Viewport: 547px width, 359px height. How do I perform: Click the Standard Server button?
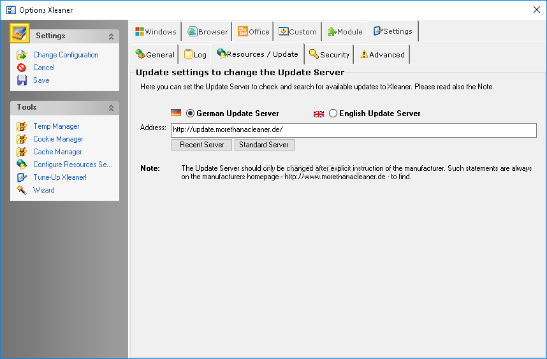click(265, 145)
